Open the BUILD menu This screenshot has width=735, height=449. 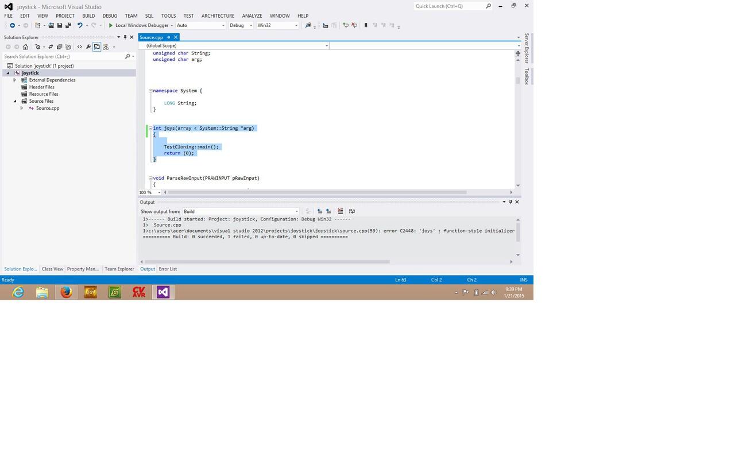[88, 16]
